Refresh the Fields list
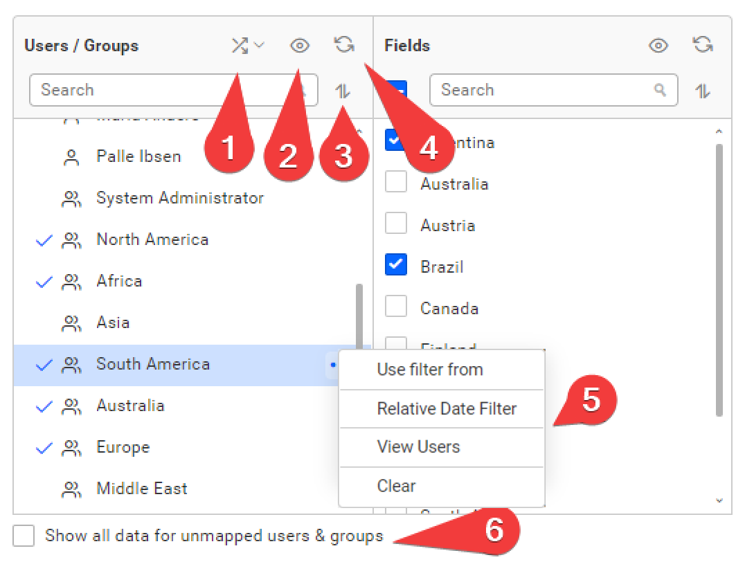The image size is (745, 562). (x=703, y=44)
